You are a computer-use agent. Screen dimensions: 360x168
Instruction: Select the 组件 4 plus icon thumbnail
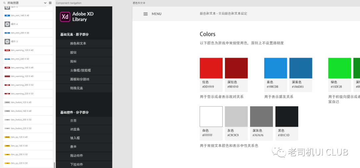(x=7, y=24)
